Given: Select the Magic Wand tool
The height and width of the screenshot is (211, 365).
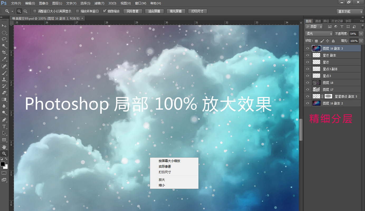Looking at the screenshot, I should (4, 46).
